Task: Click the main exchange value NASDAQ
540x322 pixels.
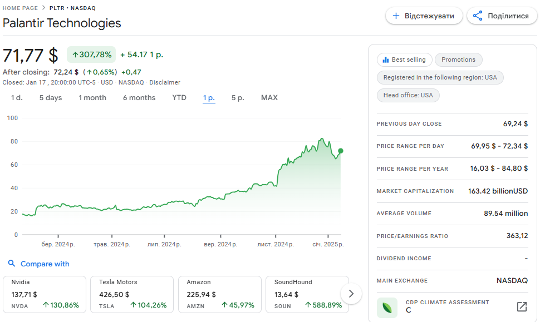Action: (x=512, y=281)
